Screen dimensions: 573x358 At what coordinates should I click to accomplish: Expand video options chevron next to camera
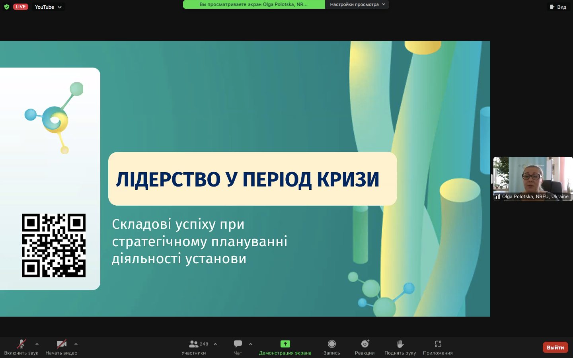tap(76, 344)
